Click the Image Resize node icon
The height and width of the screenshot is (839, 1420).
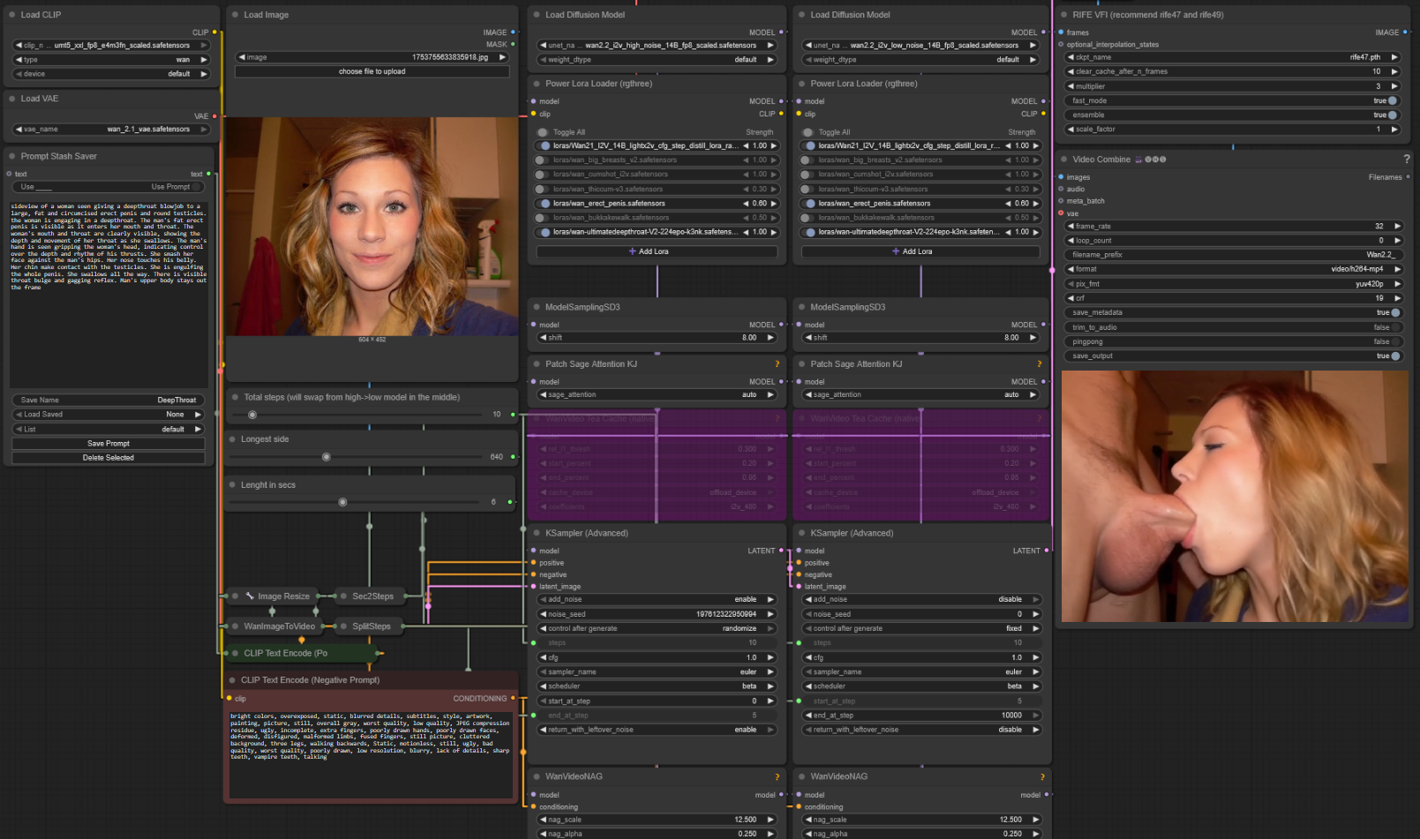[250, 596]
